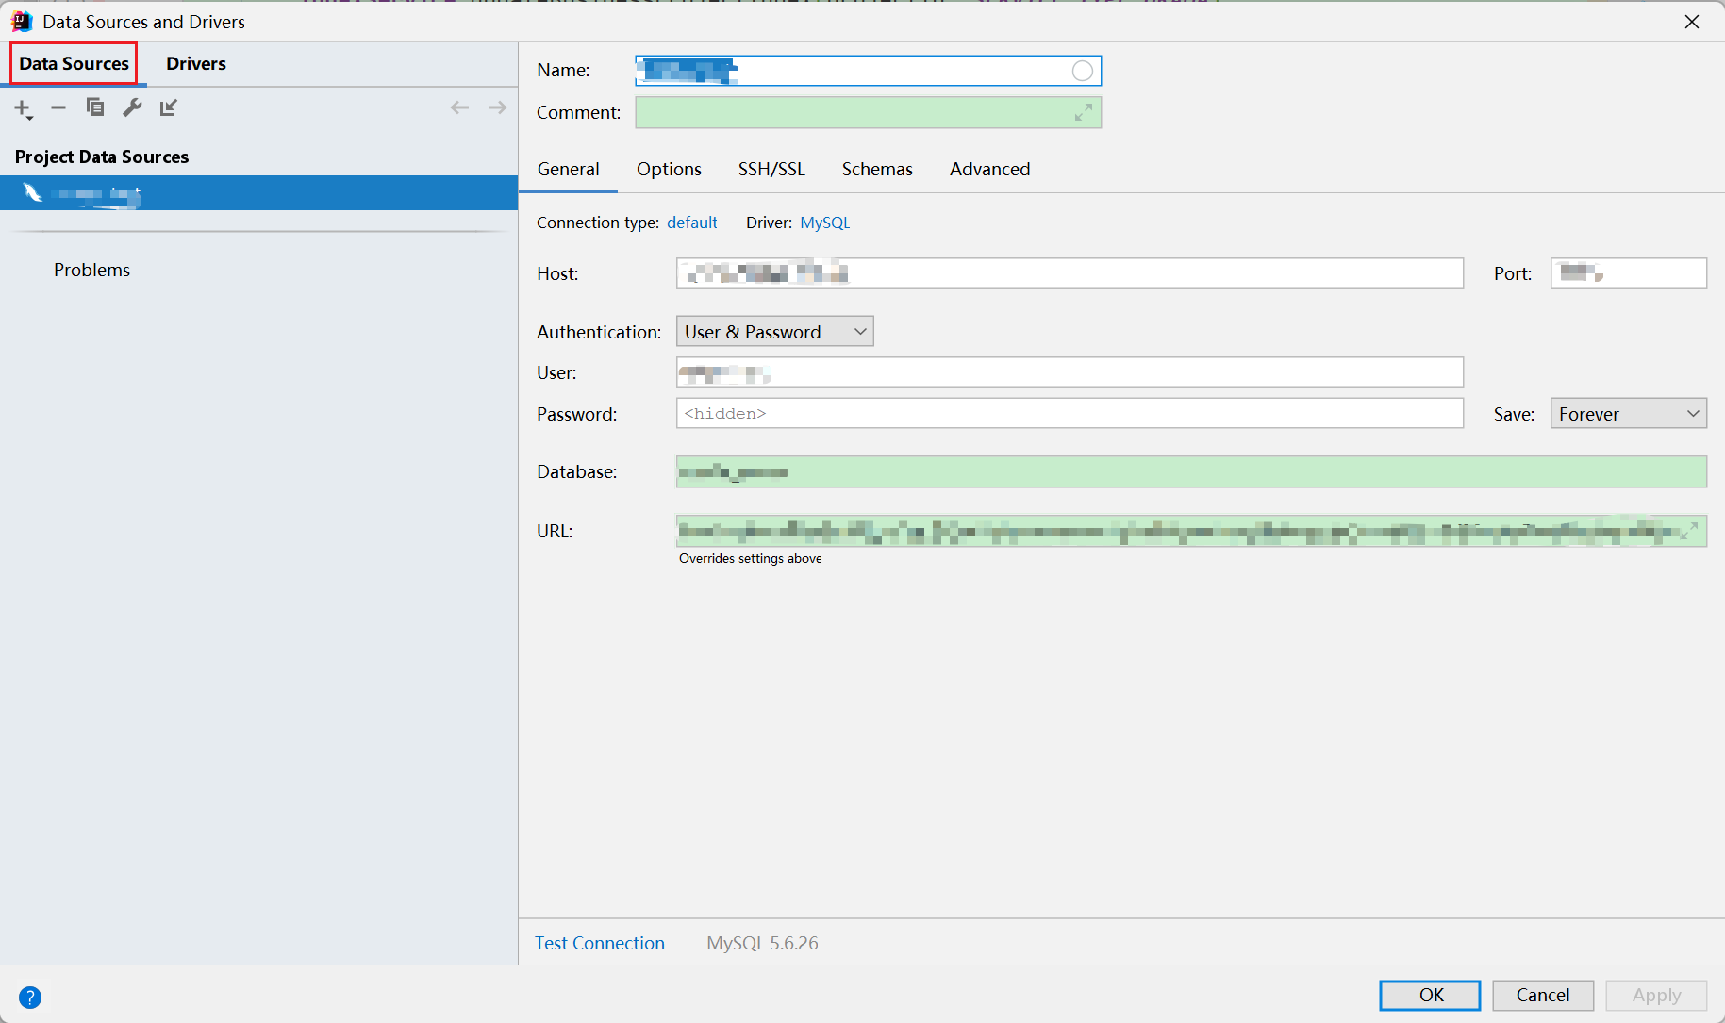This screenshot has height=1023, width=1725.
Task: Navigate back with the left arrow
Action: (459, 107)
